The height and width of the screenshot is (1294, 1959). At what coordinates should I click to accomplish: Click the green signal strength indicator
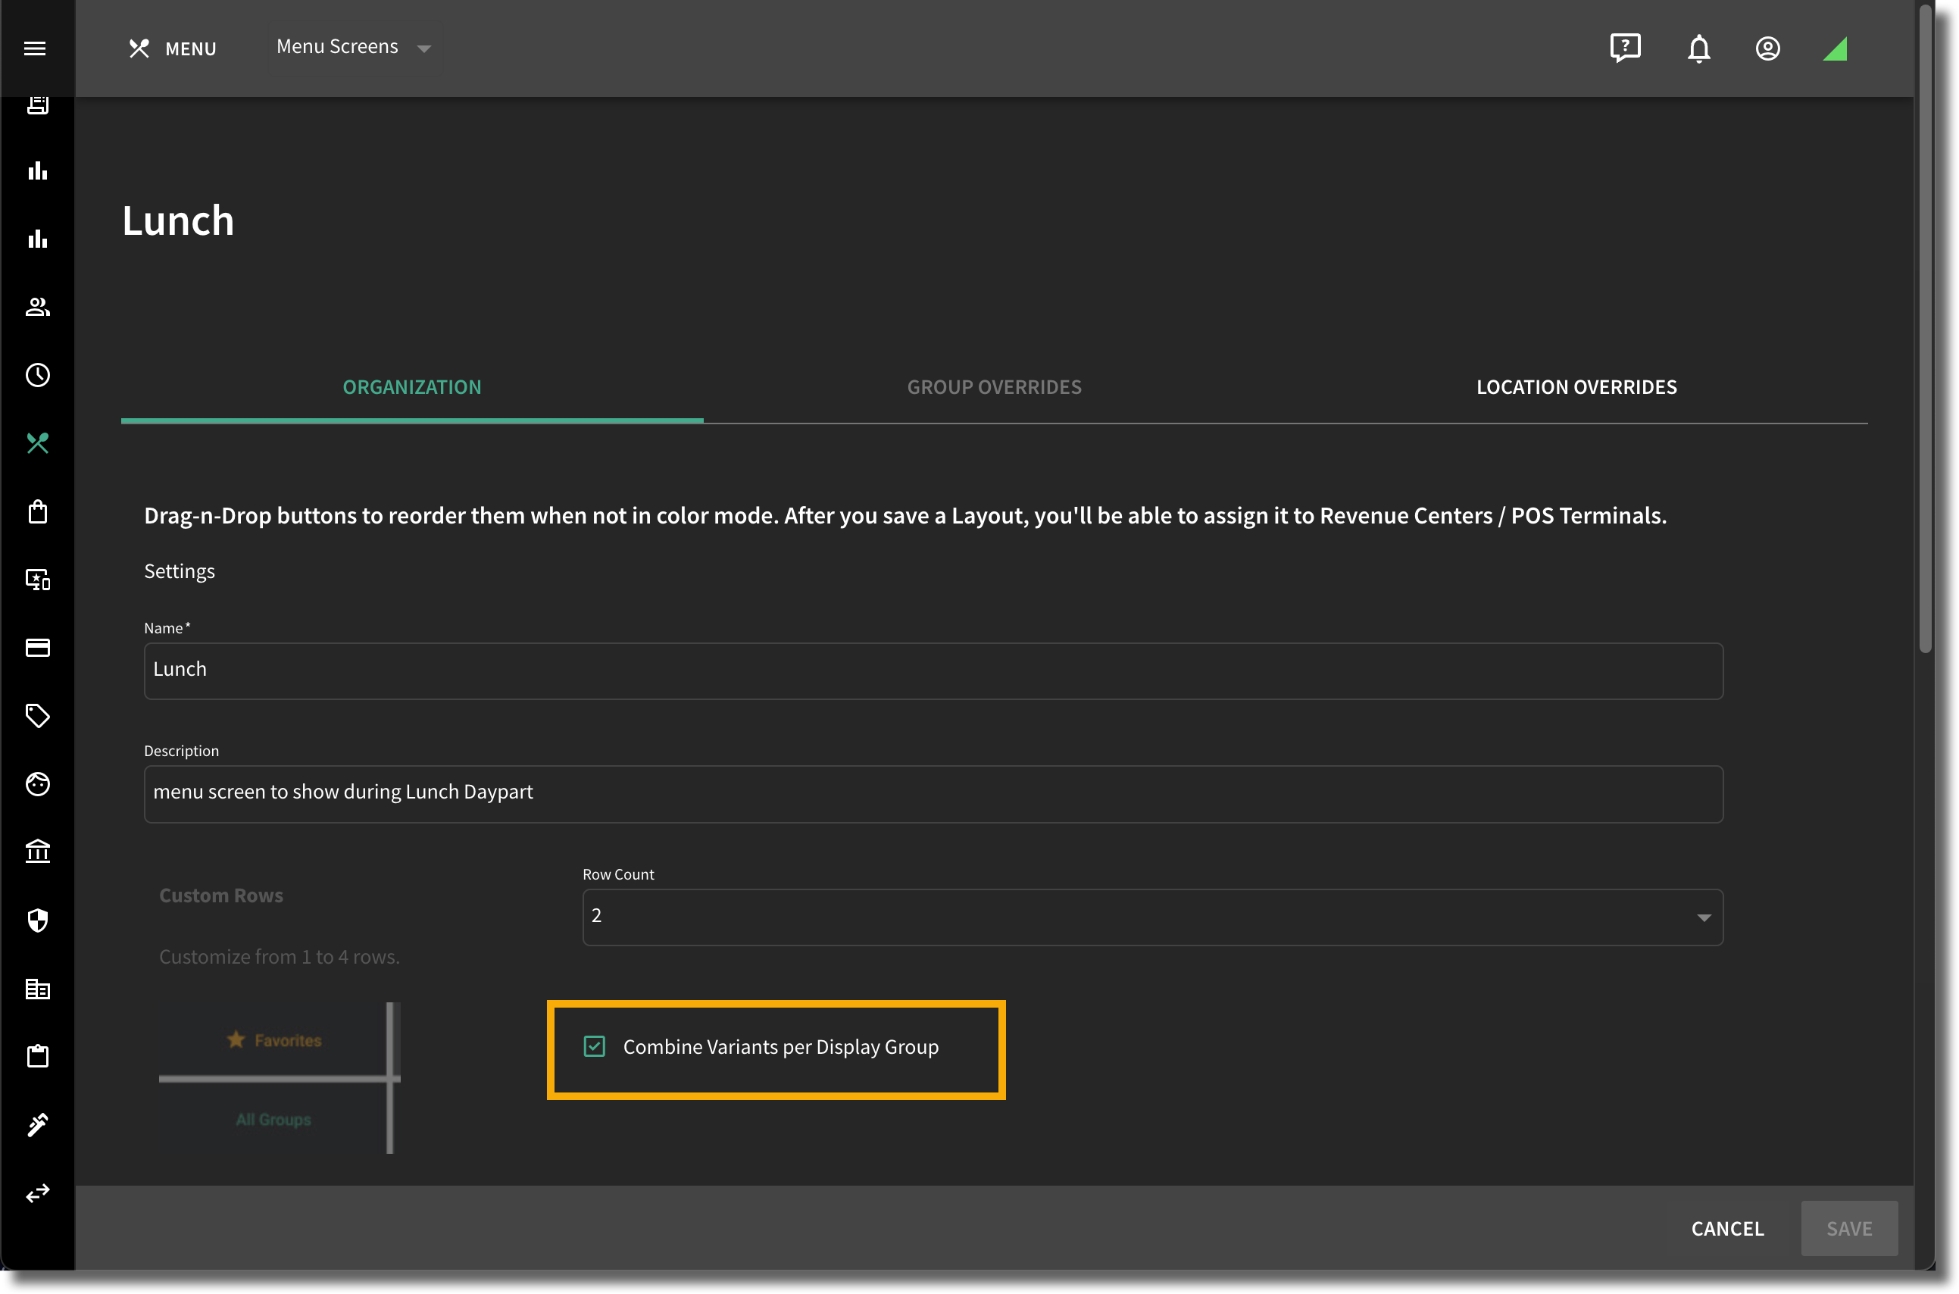coord(1835,48)
